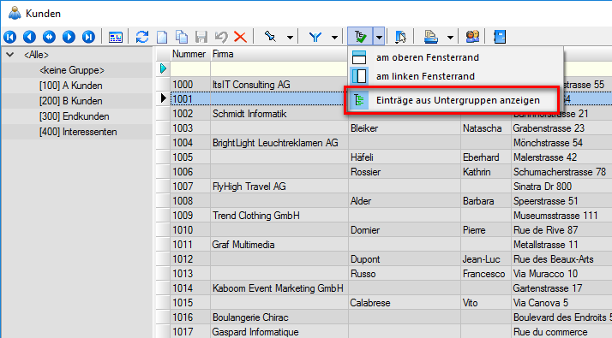
Task: Click number cell 1001
Action: [x=190, y=99]
